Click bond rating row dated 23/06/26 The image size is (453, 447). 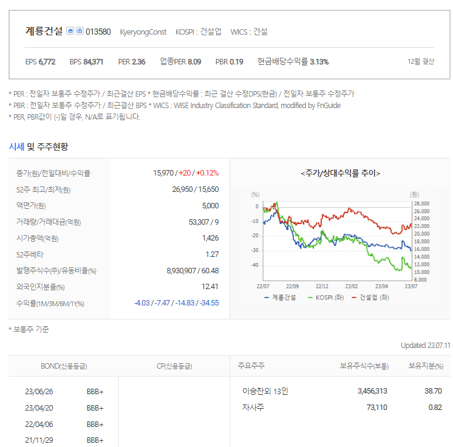(x=64, y=392)
